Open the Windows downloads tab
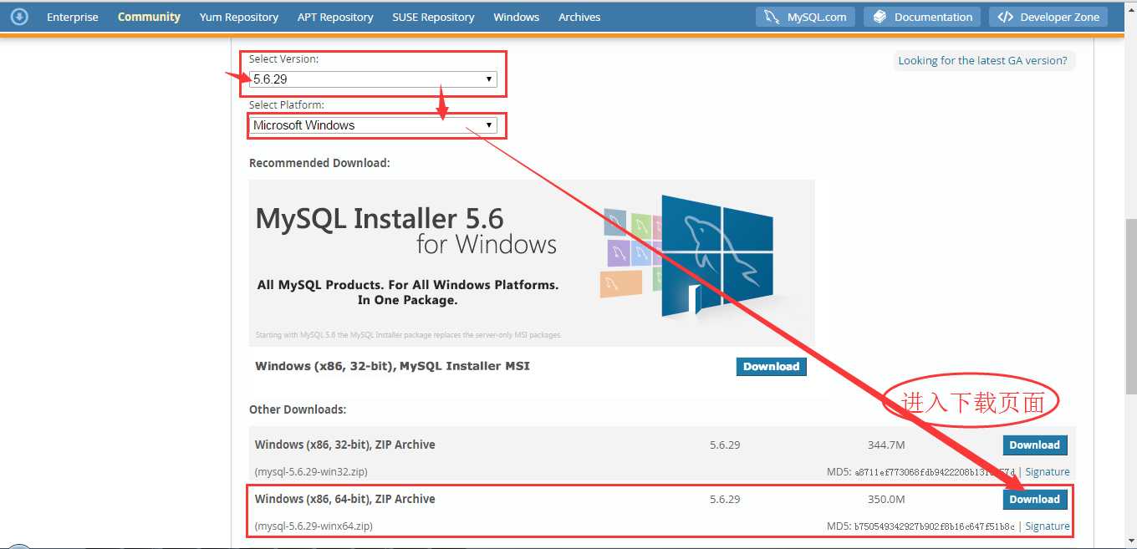The width and height of the screenshot is (1137, 549). pos(517,17)
